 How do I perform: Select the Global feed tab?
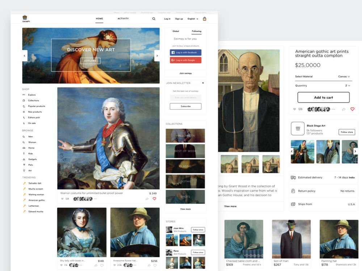click(x=176, y=31)
